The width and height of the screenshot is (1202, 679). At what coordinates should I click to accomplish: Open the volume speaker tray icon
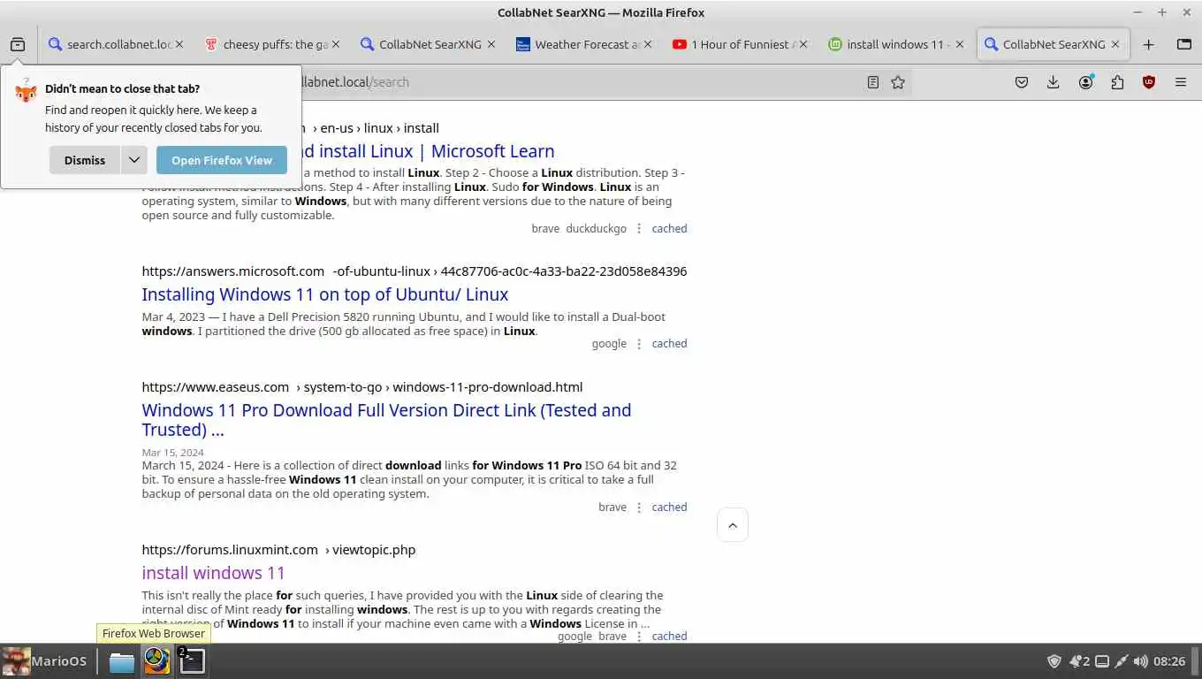click(1141, 661)
